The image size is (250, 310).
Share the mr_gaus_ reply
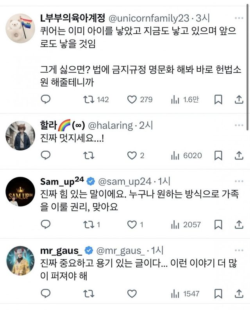point(239,294)
